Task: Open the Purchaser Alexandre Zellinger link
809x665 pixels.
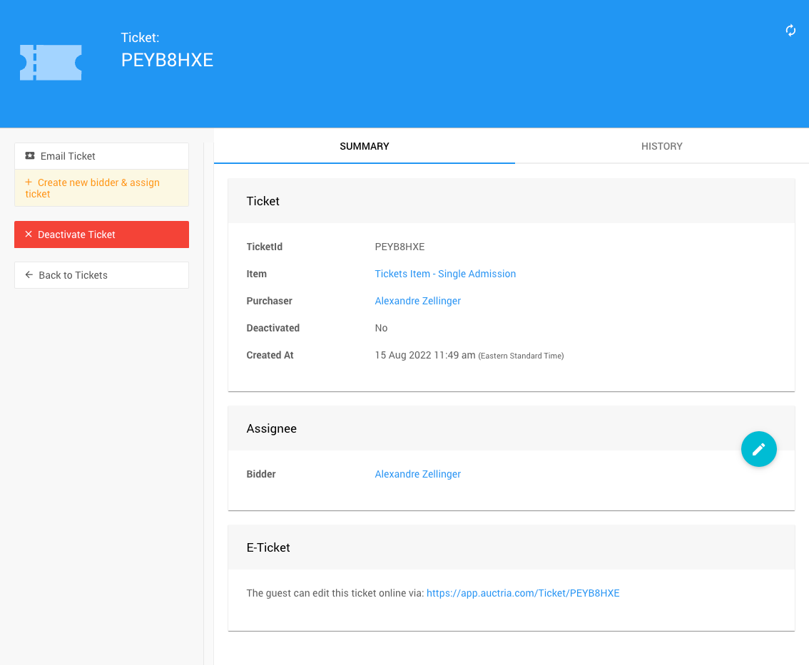Action: [417, 301]
